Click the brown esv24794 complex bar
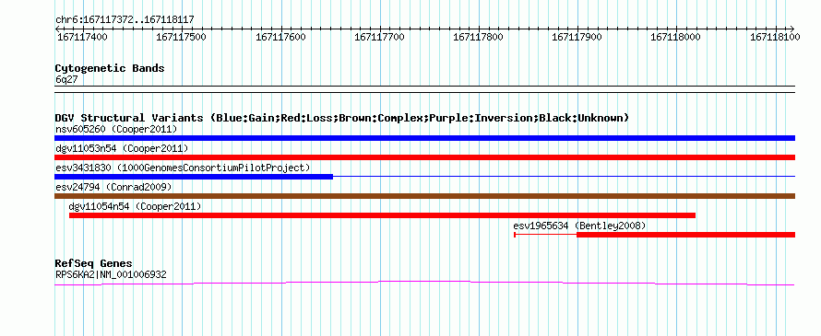 click(424, 196)
